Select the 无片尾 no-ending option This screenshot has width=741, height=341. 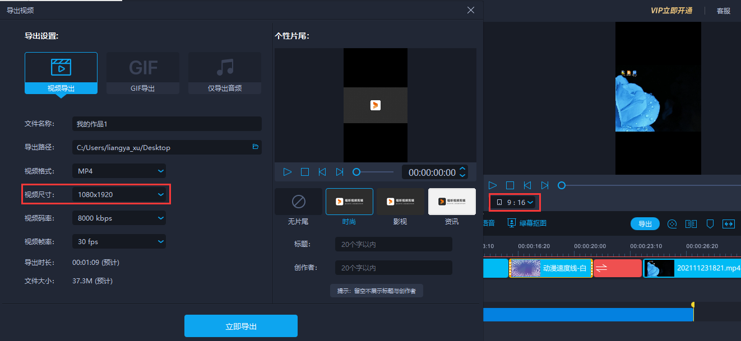[298, 202]
